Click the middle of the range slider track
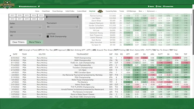Image resolution: width=194 pixels, height=109 pixels. [x=62, y=17]
